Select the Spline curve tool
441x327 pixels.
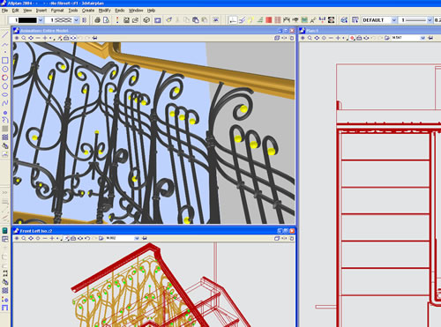click(x=5, y=103)
